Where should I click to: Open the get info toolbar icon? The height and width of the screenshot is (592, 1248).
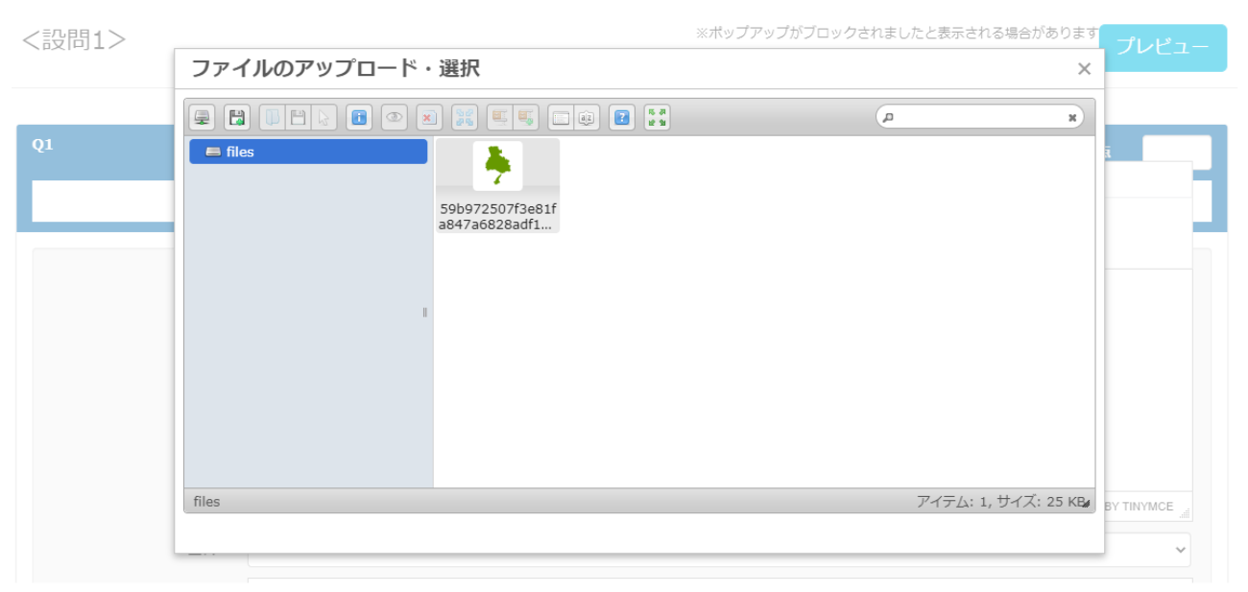point(359,117)
